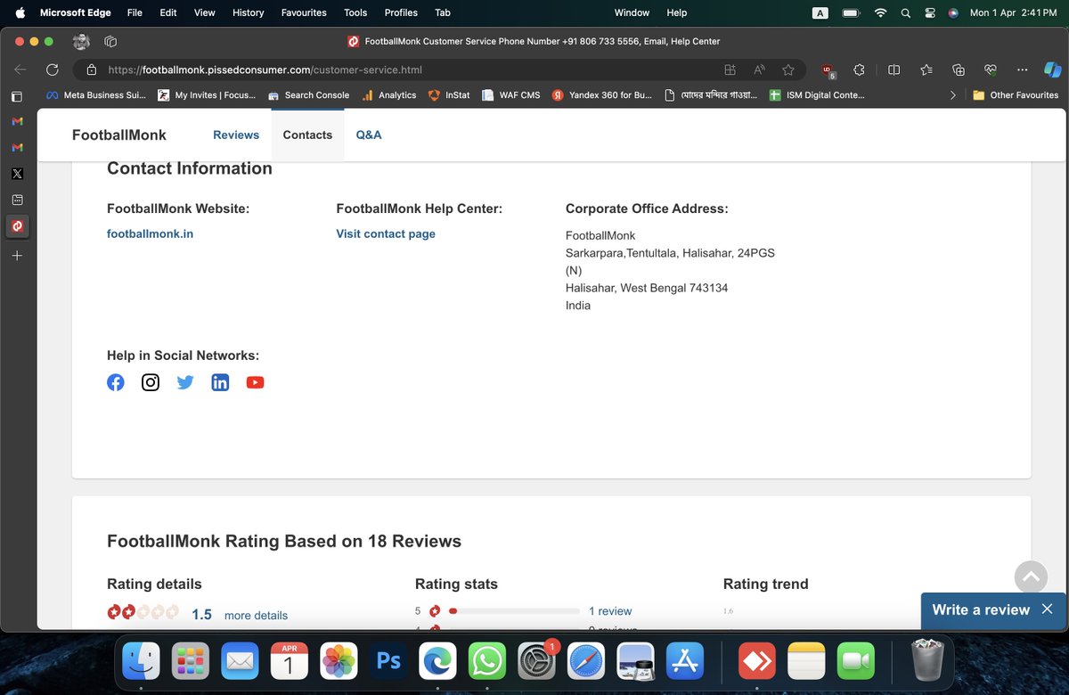
Task: Open the first Gmail sidebar tab
Action: pyautogui.click(x=17, y=121)
